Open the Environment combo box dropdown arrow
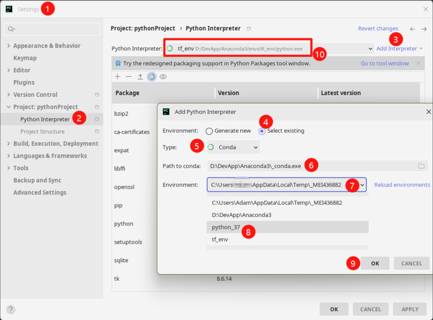Image resolution: width=433 pixels, height=320 pixels. pos(362,185)
